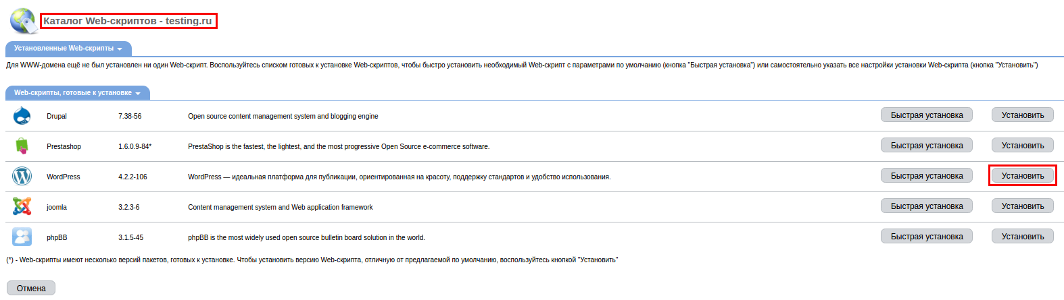Open the Установленные Web-скрипты tab
The image size is (1064, 300).
tap(68, 49)
